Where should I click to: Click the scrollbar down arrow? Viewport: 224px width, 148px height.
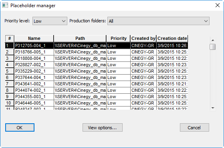point(213,108)
